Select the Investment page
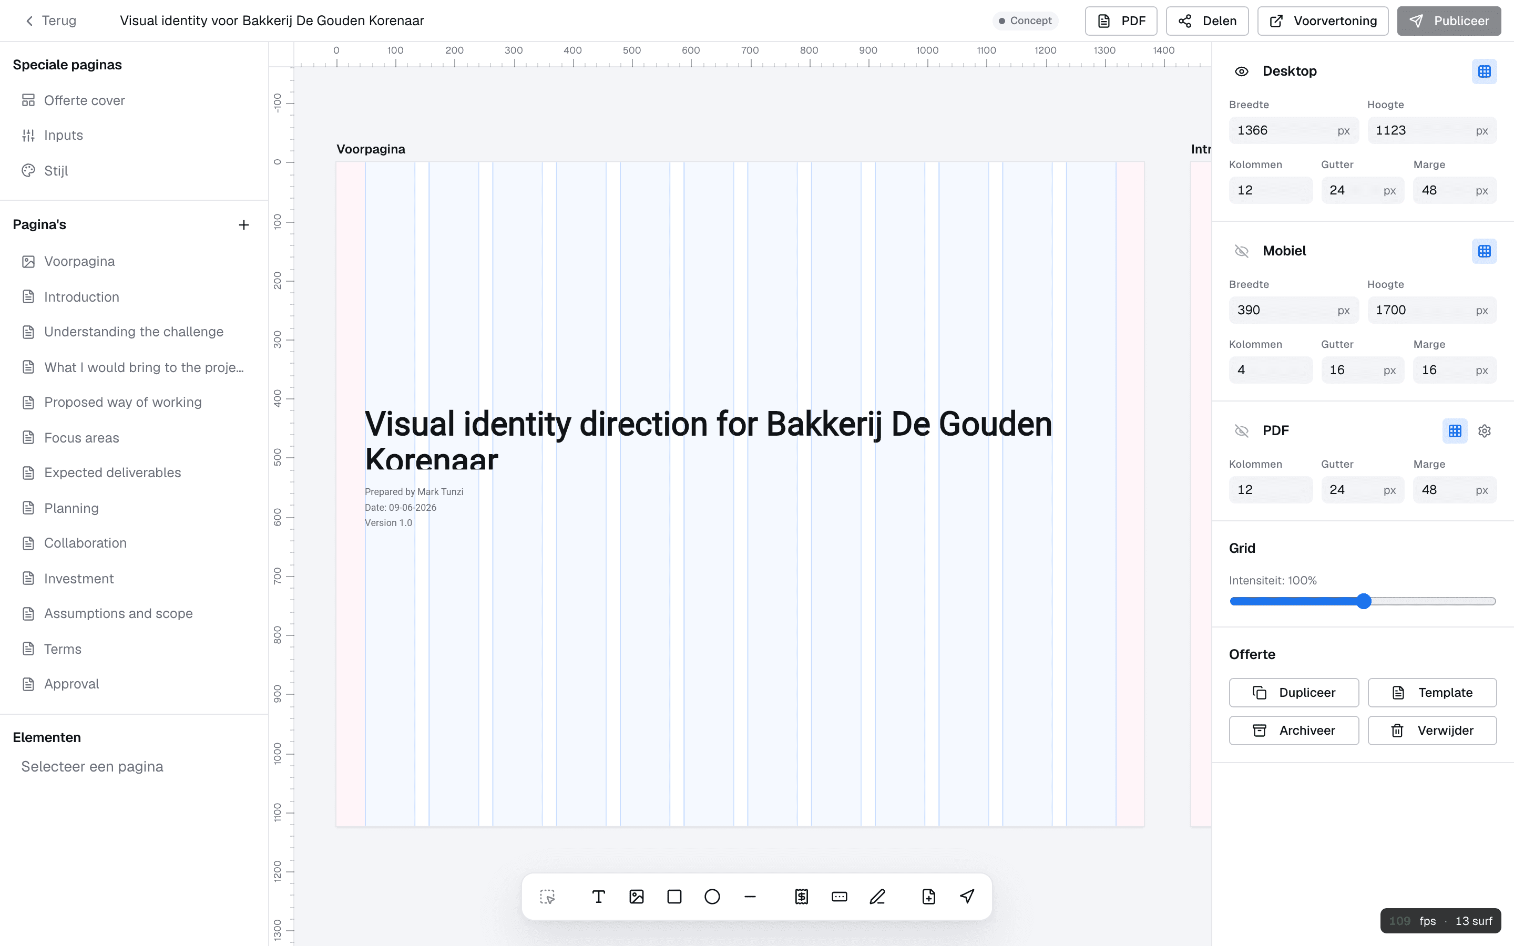Viewport: 1514px width, 946px height. click(134, 578)
